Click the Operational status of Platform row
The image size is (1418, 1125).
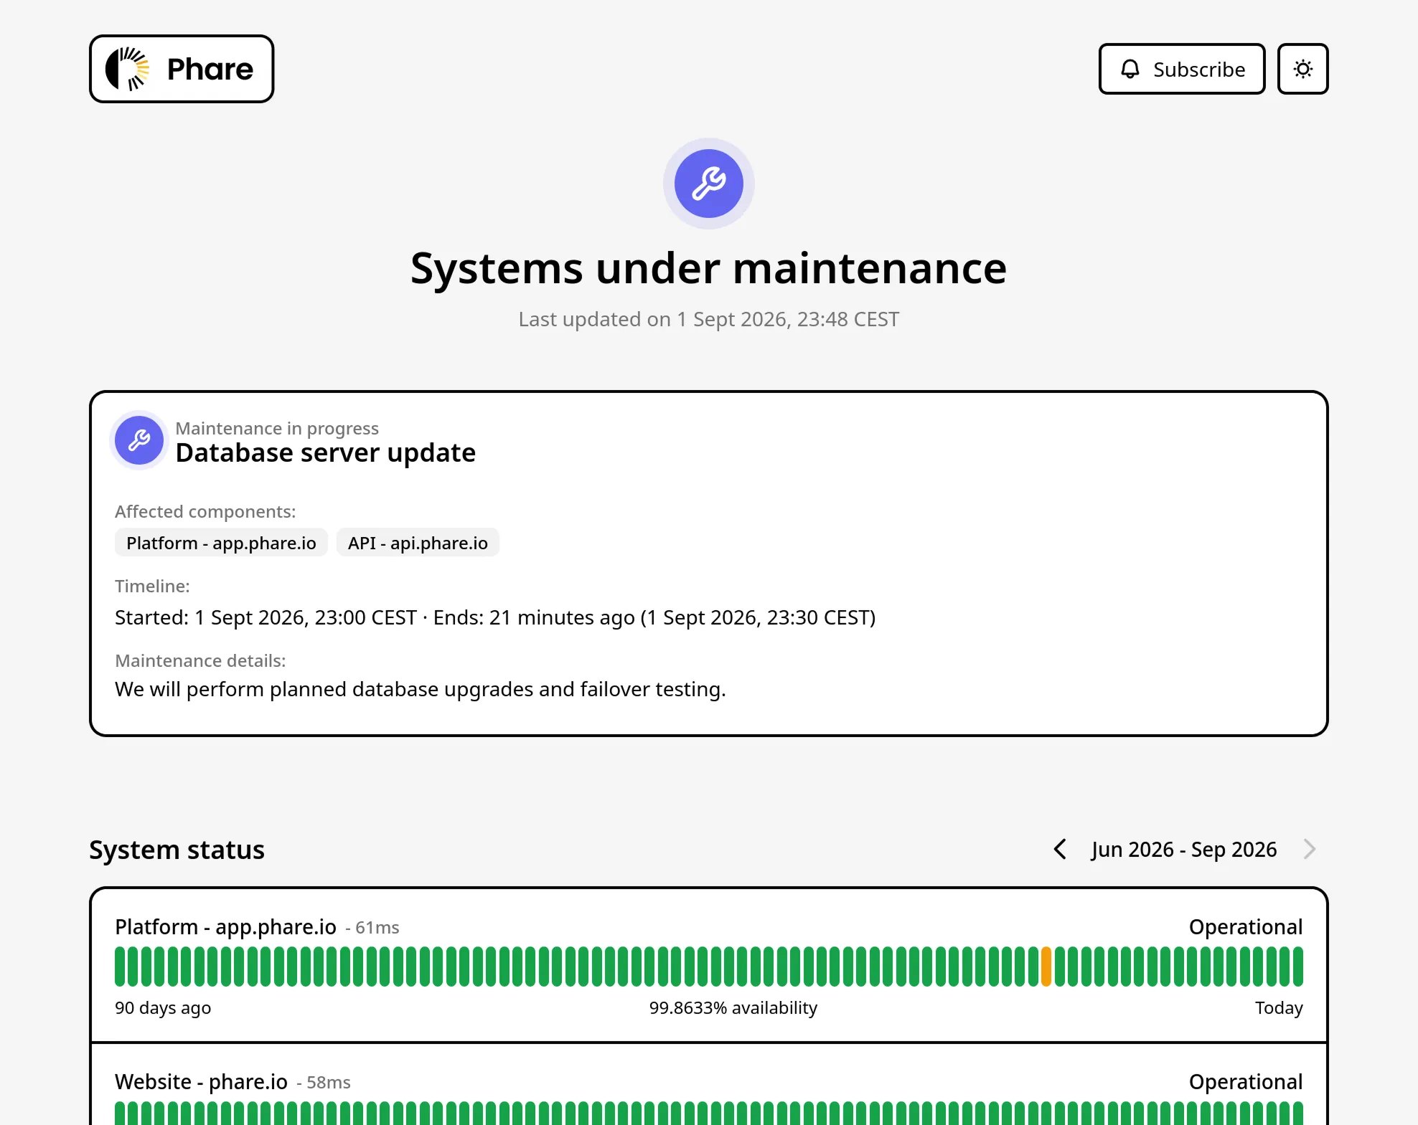[x=1245, y=927]
